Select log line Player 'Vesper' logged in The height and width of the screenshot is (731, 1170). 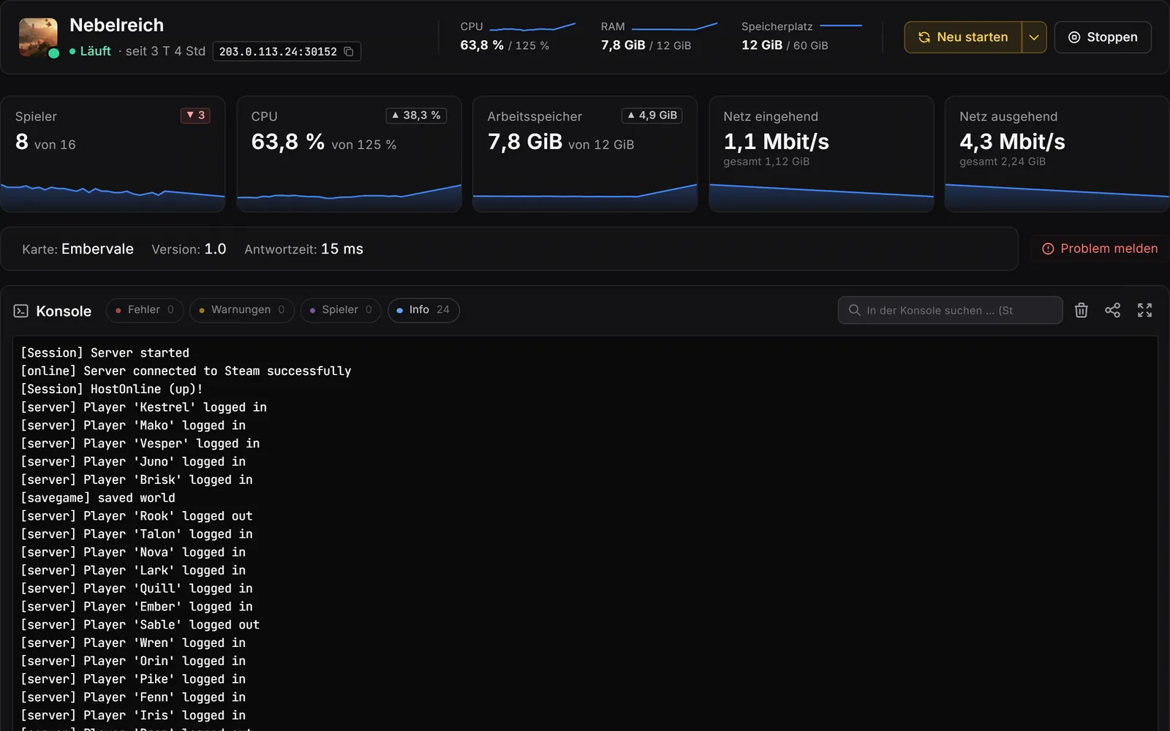coord(140,444)
